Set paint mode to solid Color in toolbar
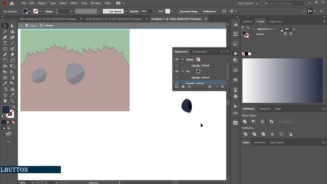This screenshot has width=327, height=184. click(4, 122)
